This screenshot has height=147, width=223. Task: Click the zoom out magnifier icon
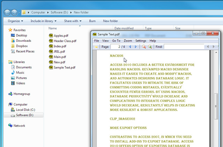[x=144, y=47]
